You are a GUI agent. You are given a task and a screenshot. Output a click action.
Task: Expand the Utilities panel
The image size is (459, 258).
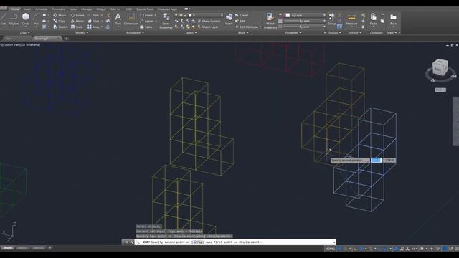pyautogui.click(x=355, y=33)
